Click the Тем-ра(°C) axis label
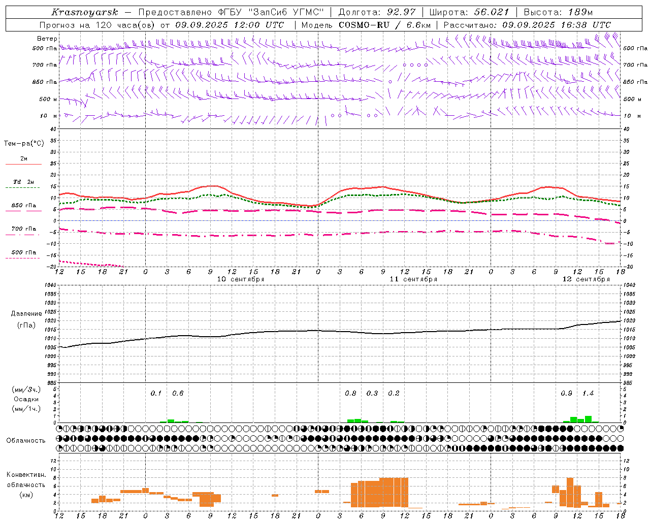This screenshot has height=520, width=650. click(24, 144)
